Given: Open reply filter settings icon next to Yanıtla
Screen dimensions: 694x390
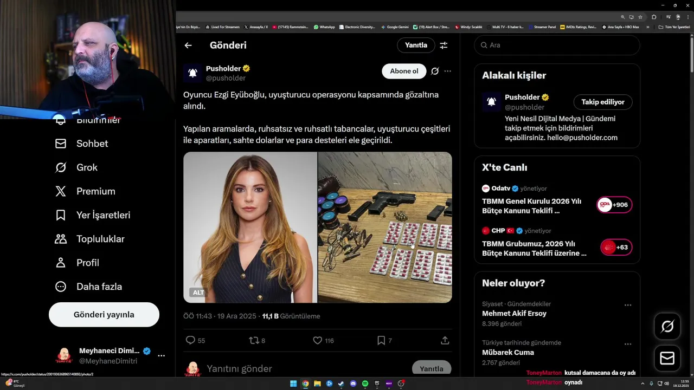Looking at the screenshot, I should pyautogui.click(x=444, y=45).
